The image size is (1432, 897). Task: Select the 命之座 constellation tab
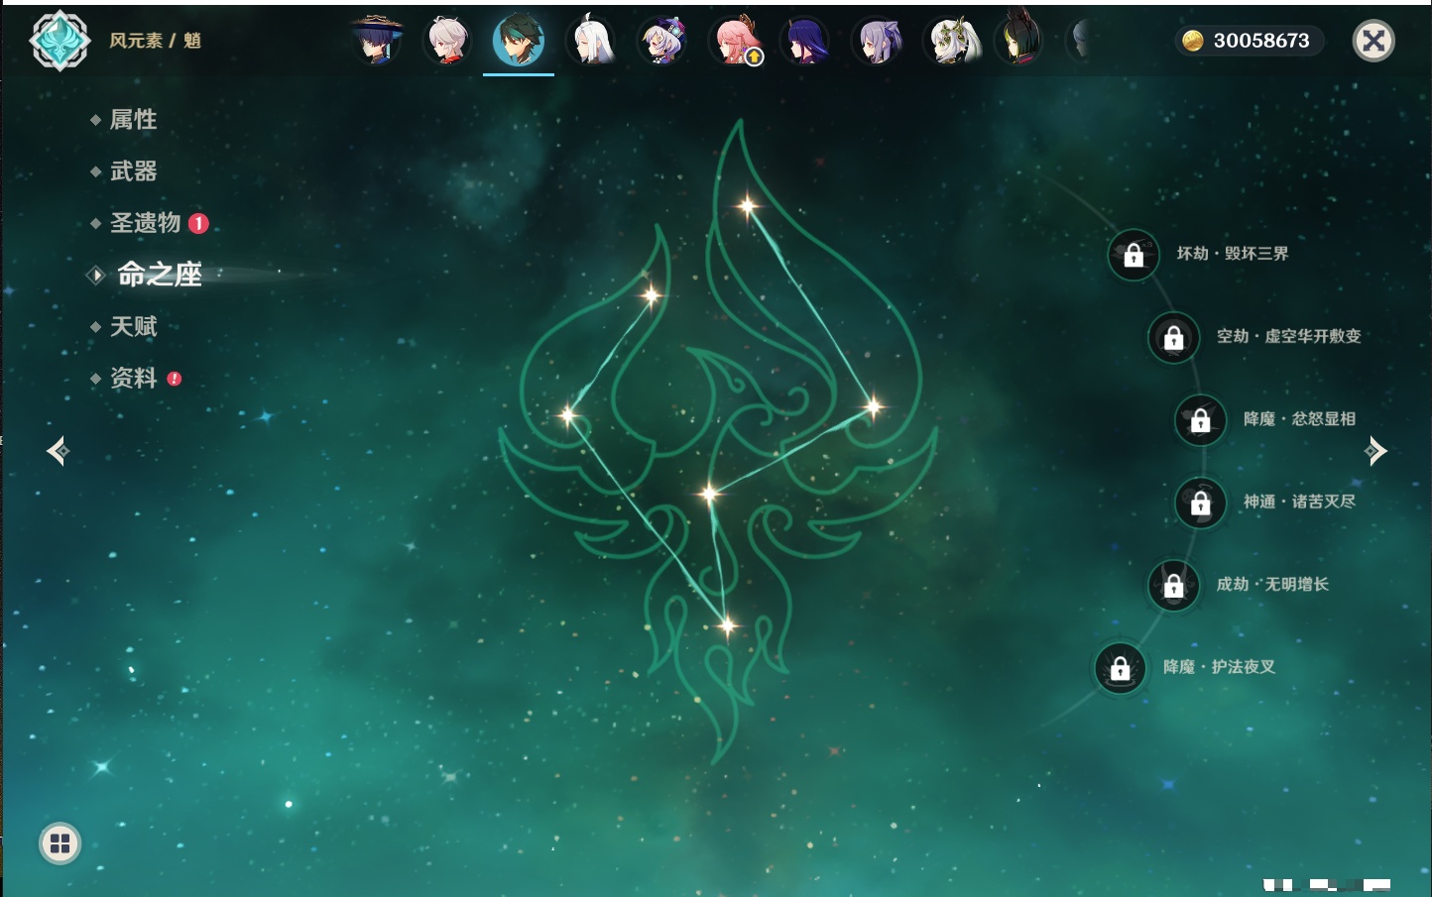(159, 275)
